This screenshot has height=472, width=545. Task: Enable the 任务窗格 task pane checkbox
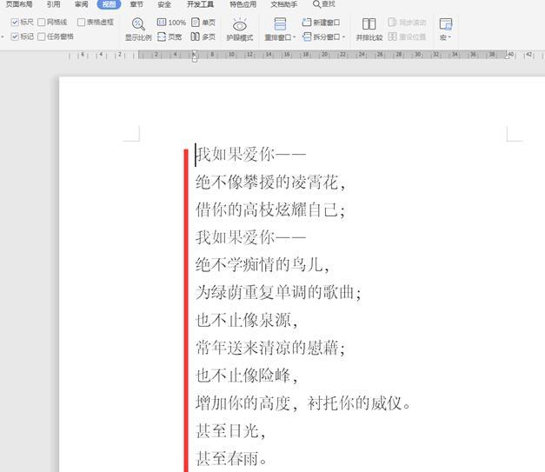(42, 37)
